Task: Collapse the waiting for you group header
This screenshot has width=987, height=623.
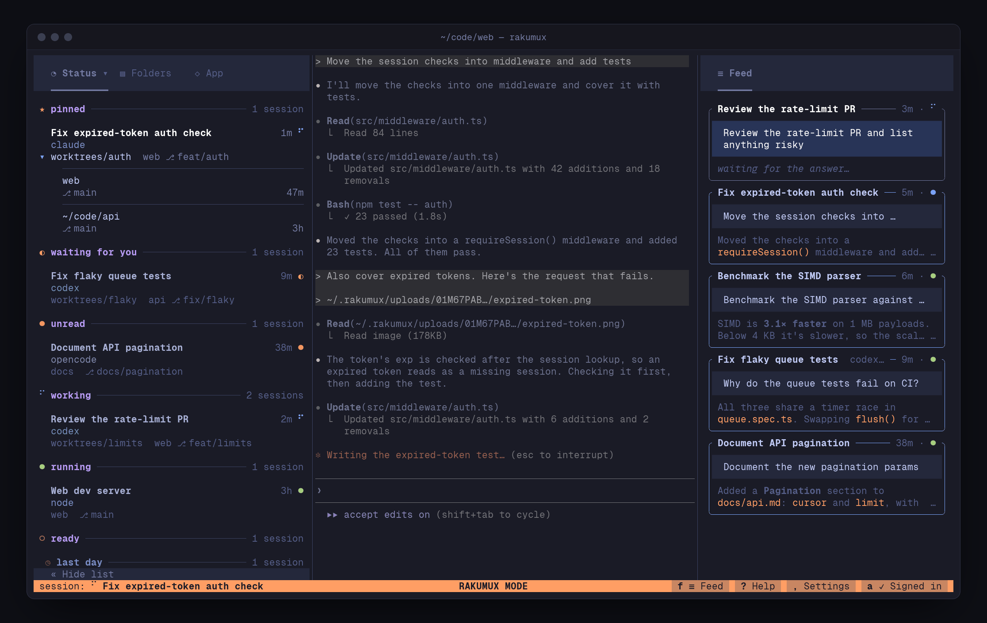Action: (x=172, y=252)
